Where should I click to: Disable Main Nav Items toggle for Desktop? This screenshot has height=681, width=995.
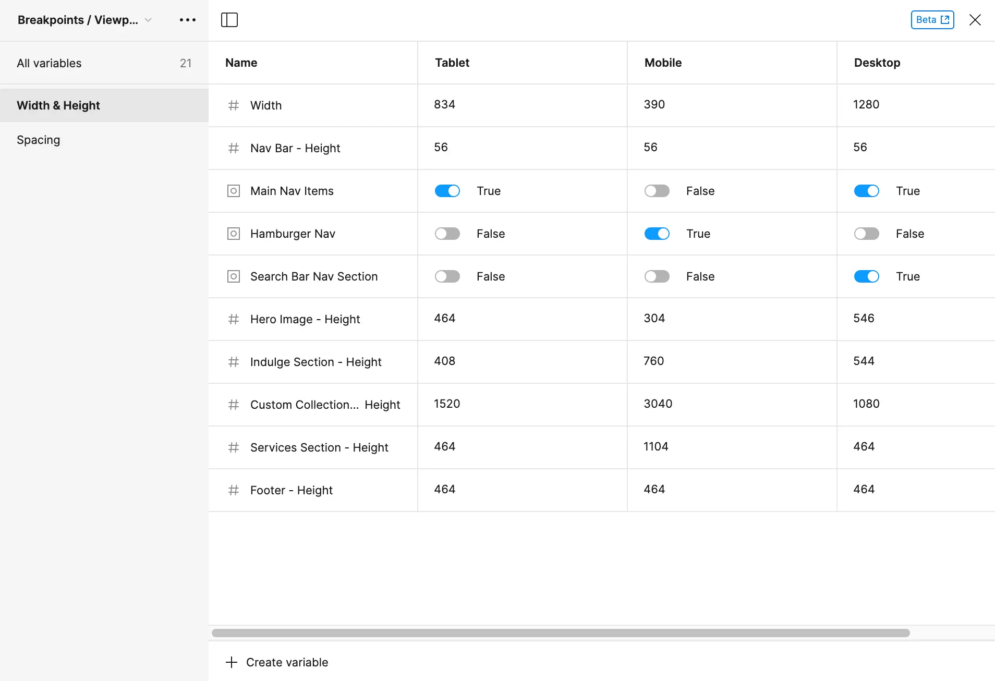pos(867,191)
